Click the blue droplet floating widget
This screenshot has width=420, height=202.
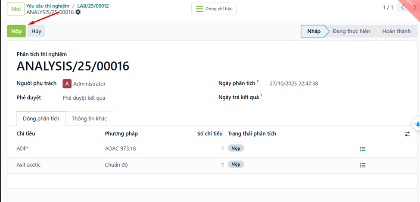(x=417, y=123)
